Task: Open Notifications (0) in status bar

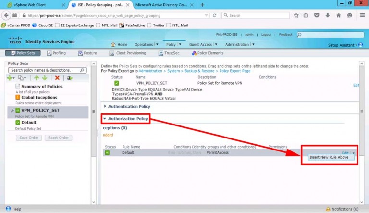Action: [343, 209]
